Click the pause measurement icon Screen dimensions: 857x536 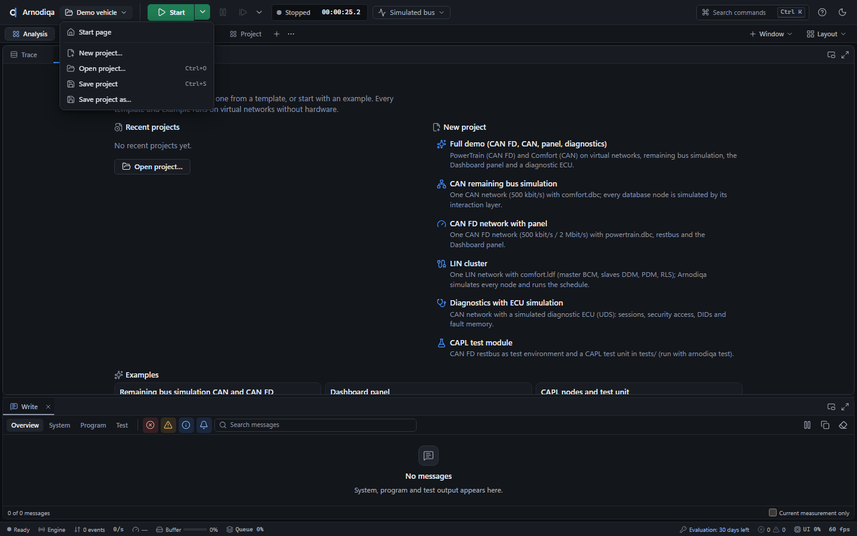point(223,13)
